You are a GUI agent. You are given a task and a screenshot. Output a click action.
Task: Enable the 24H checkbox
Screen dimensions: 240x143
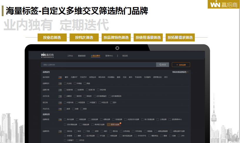179,136
